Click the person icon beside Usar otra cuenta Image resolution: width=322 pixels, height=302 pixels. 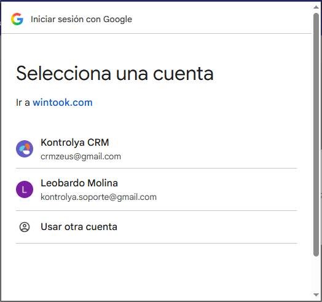(25, 227)
